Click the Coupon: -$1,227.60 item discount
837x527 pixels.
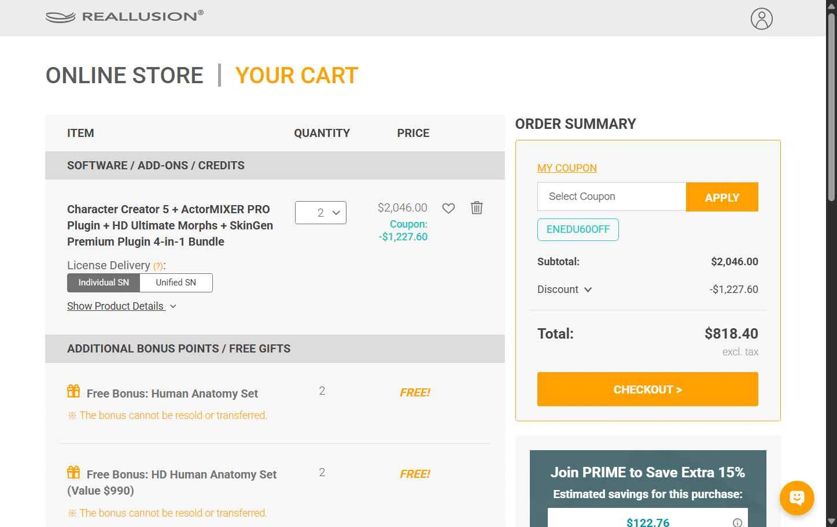click(404, 231)
